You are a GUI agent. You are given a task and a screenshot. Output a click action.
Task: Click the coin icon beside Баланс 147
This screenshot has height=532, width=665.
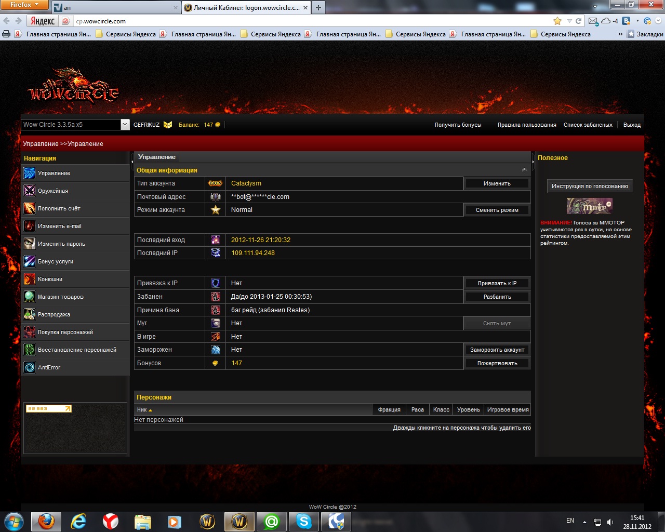pyautogui.click(x=218, y=125)
